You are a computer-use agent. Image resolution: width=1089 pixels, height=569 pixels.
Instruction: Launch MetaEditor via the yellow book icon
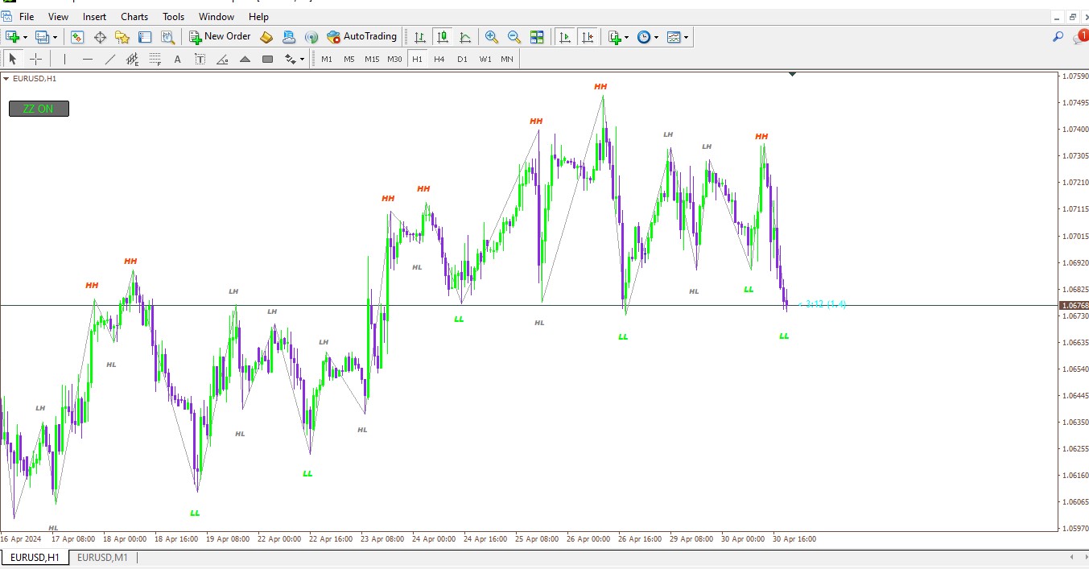pyautogui.click(x=266, y=37)
